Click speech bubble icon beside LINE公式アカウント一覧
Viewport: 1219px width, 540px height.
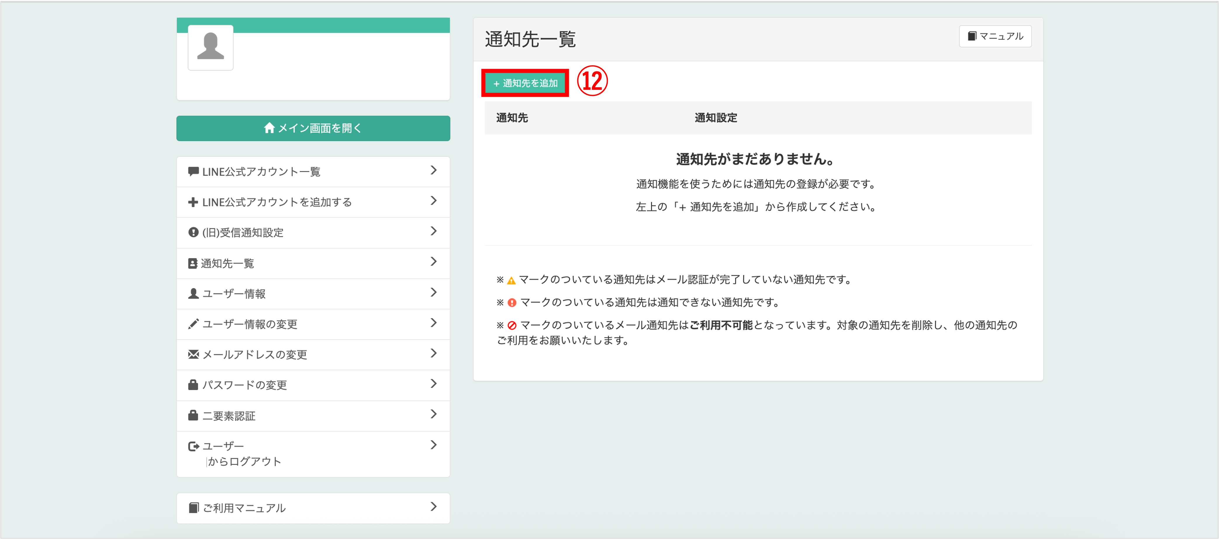point(193,171)
